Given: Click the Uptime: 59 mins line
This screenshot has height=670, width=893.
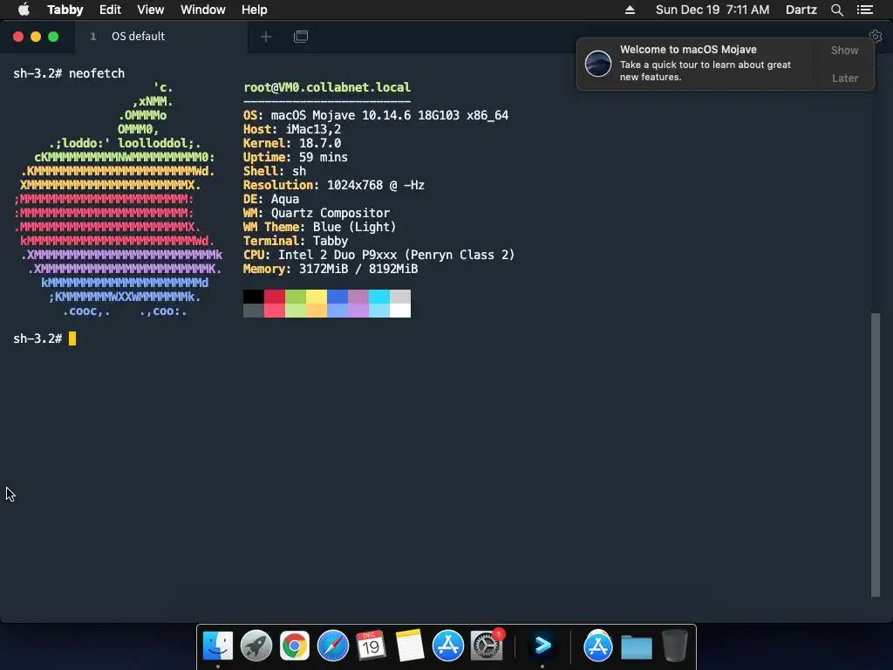Looking at the screenshot, I should point(296,157).
